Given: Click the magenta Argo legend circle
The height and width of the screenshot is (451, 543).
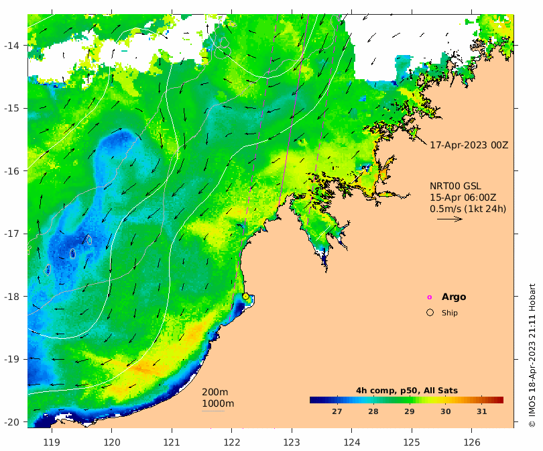Looking at the screenshot, I should click(430, 297).
